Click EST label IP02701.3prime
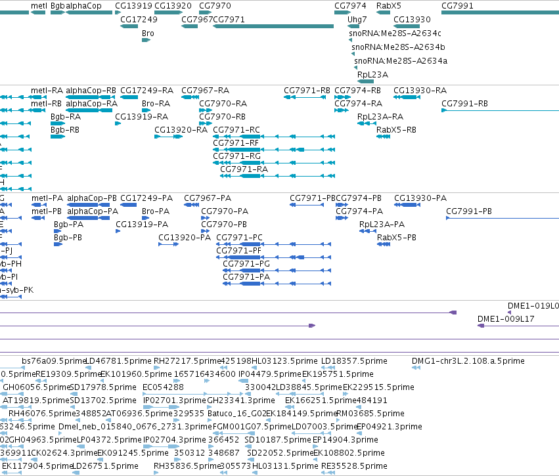 (x=175, y=400)
